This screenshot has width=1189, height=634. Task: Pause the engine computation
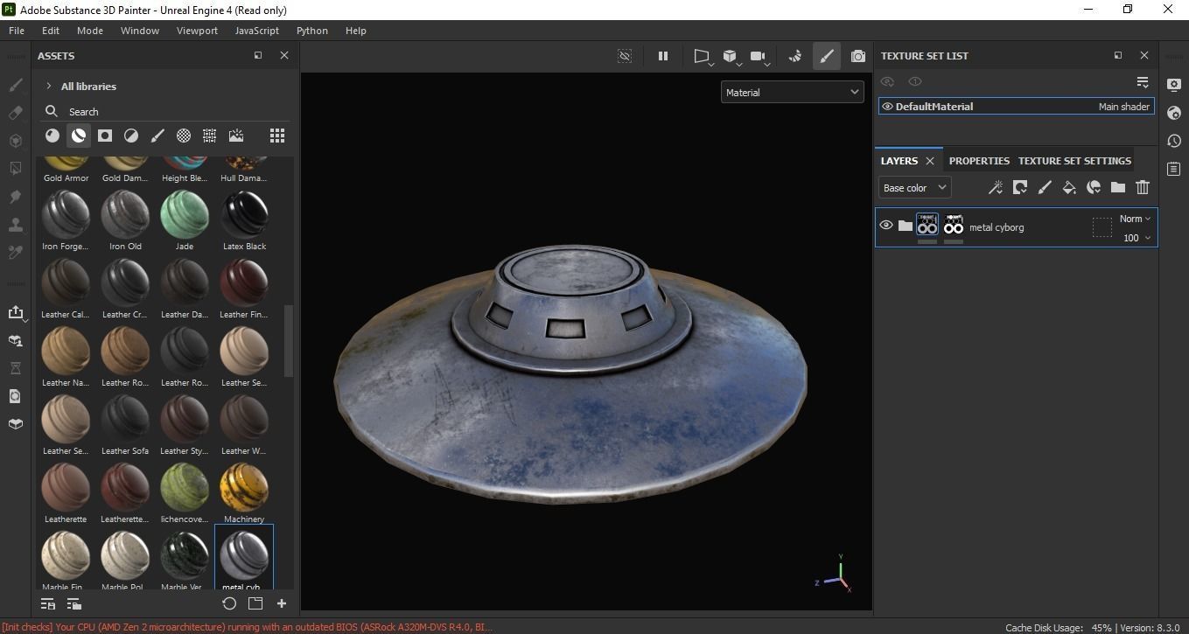(x=663, y=56)
